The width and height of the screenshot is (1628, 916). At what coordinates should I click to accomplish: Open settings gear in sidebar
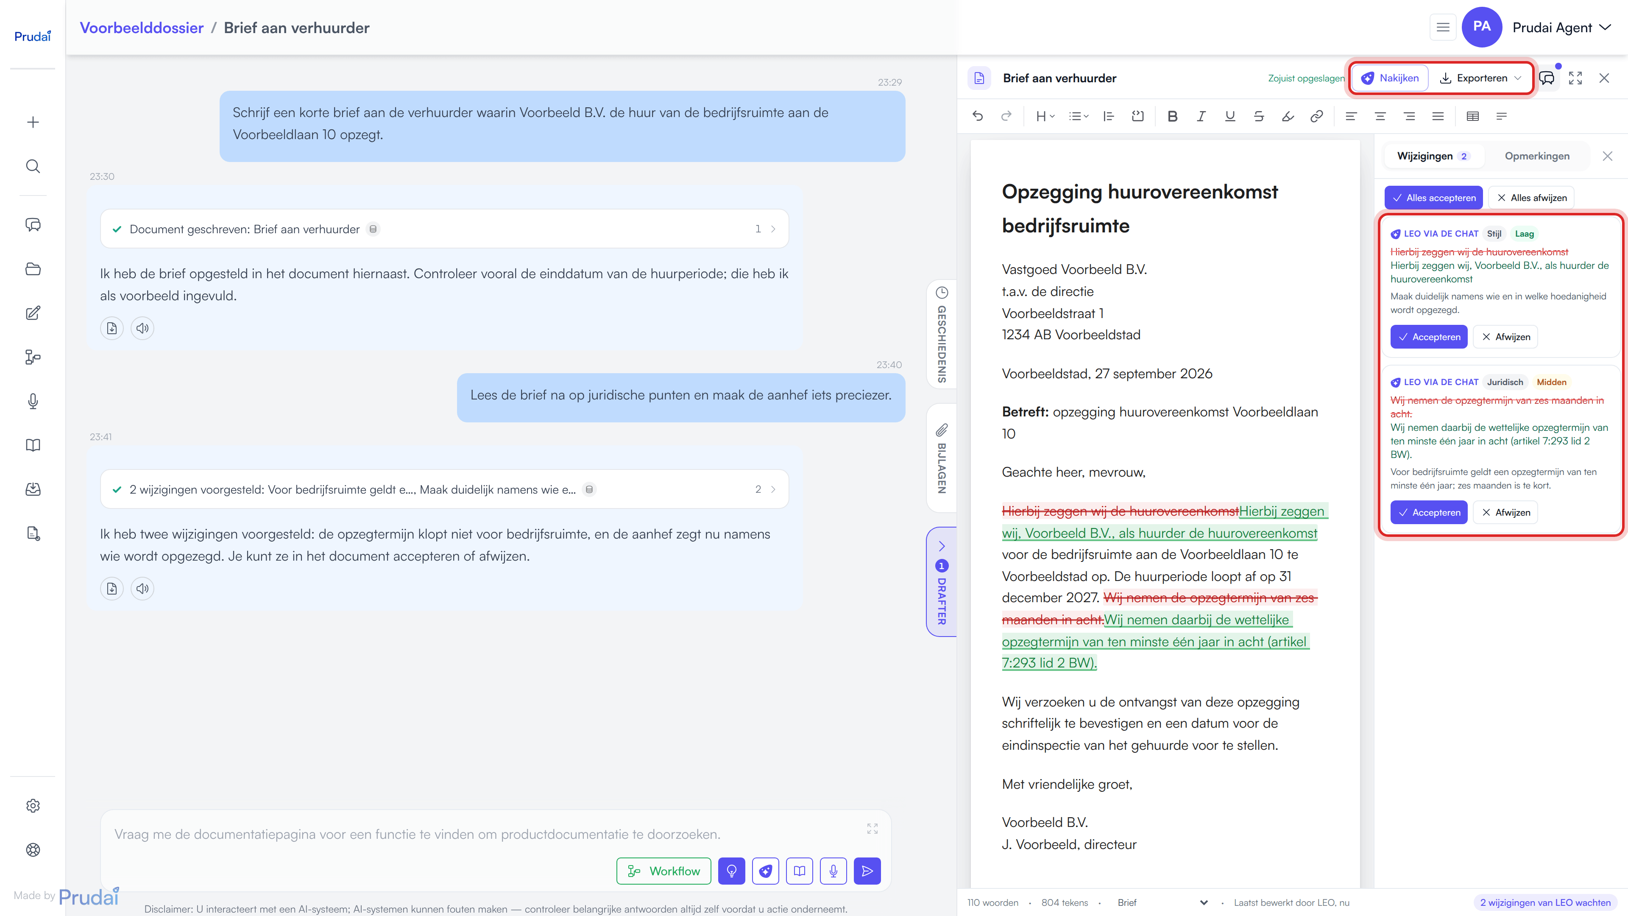click(33, 805)
